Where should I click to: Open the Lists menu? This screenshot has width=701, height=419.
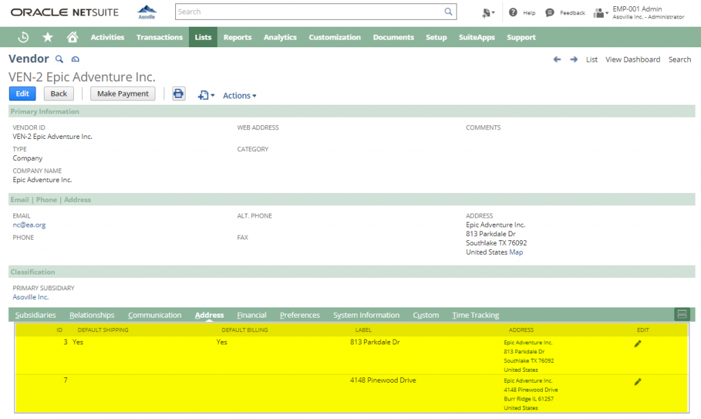click(x=203, y=37)
